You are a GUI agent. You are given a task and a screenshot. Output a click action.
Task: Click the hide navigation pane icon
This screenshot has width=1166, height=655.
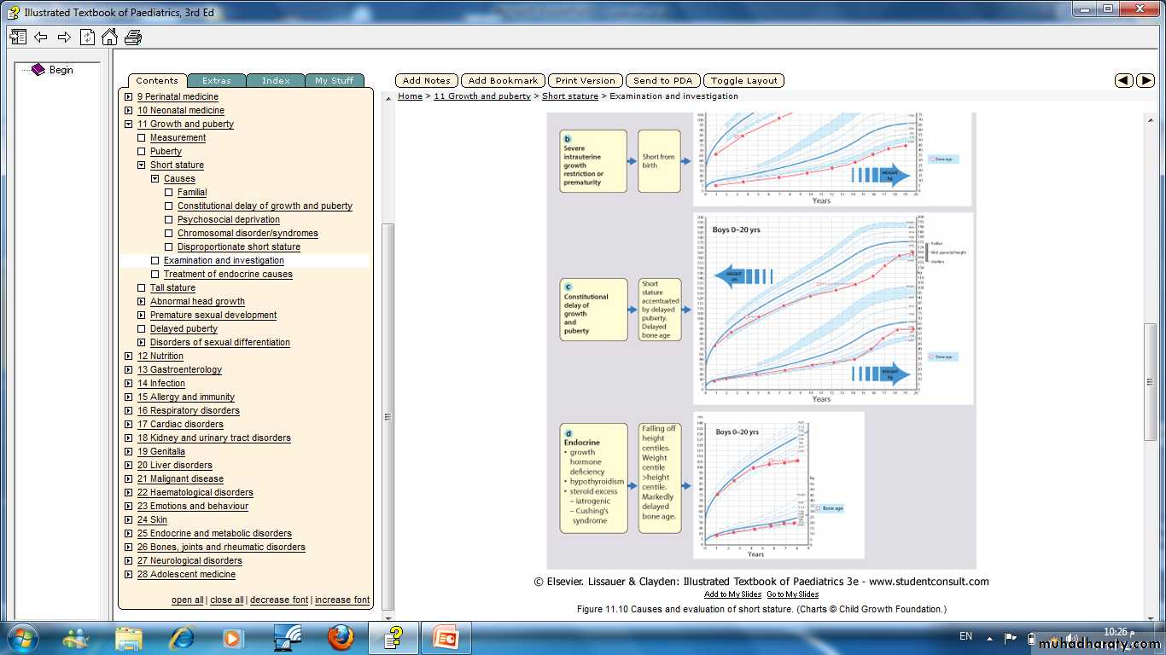click(x=18, y=37)
